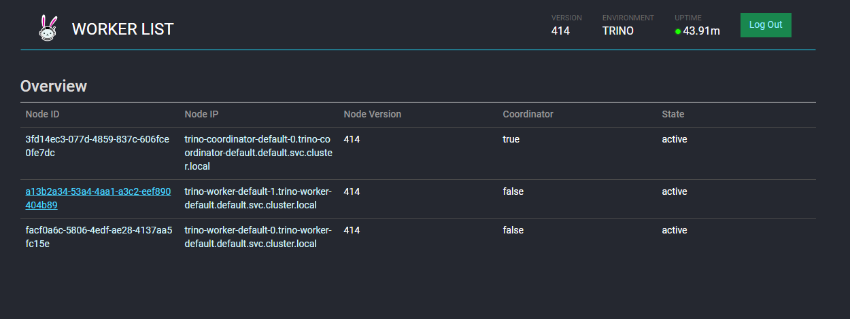The width and height of the screenshot is (850, 319).
Task: Click the Overview section heading
Action: pos(54,86)
